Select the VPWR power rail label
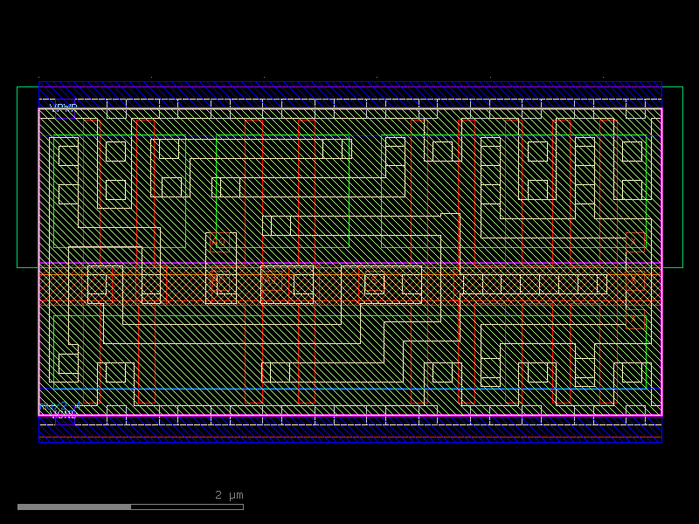Viewport: 699px width, 524px height. 63,107
